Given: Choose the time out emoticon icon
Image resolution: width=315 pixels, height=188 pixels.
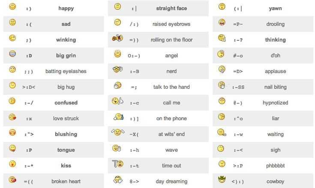Looking at the screenshot, I should [117, 164].
